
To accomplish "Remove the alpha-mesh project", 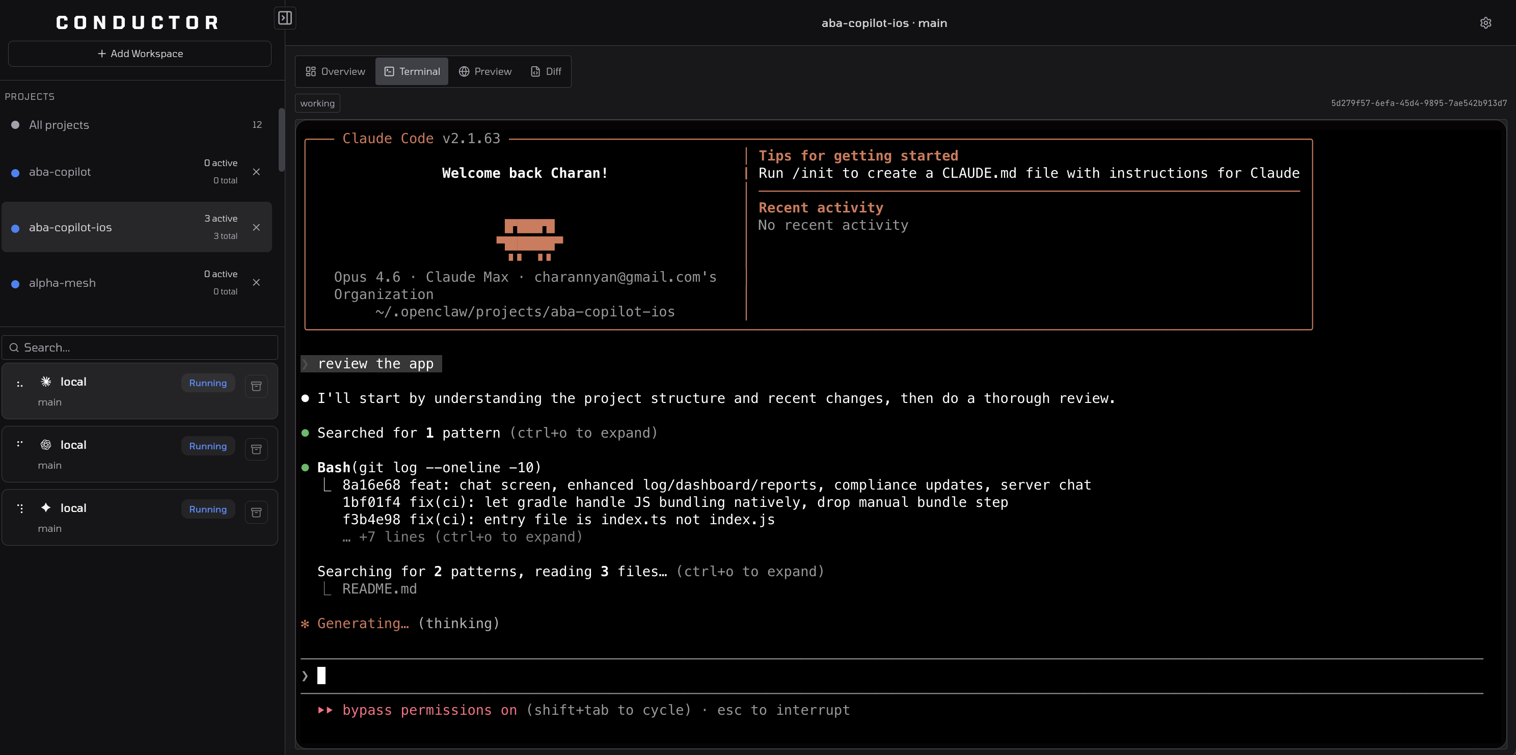I will click(x=256, y=282).
